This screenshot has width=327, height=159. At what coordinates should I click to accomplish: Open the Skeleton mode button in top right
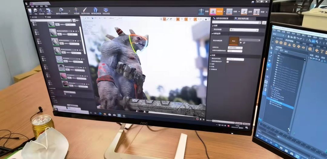(x=201, y=11)
